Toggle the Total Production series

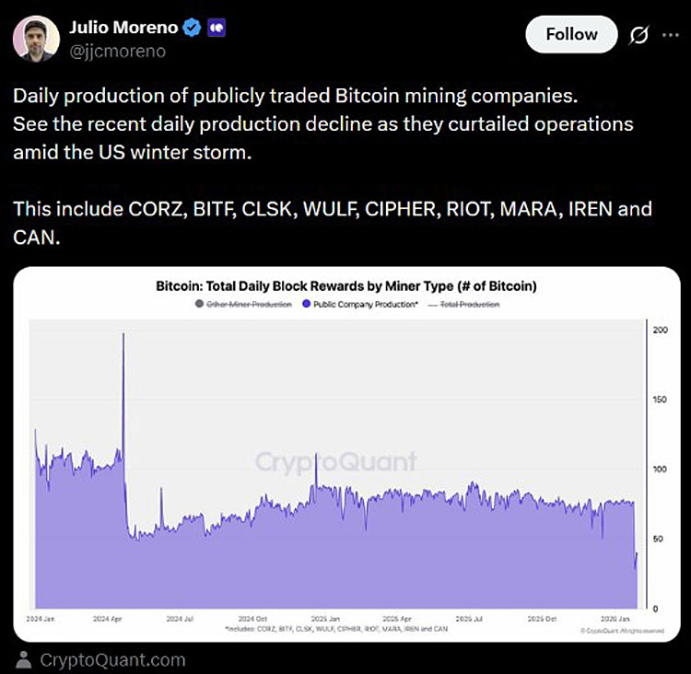[470, 304]
